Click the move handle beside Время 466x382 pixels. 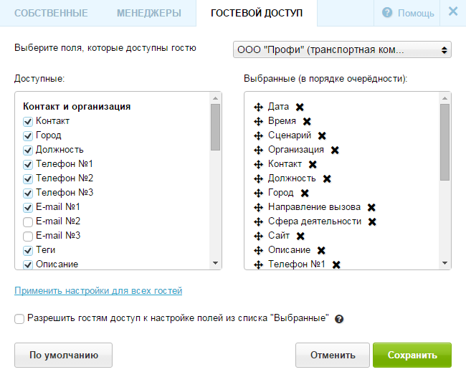click(x=258, y=121)
